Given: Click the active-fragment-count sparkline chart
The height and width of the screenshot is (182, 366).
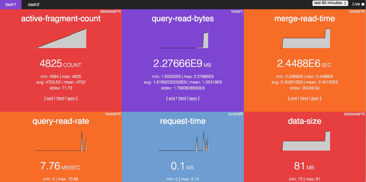Looking at the screenshot, I should (x=61, y=38).
